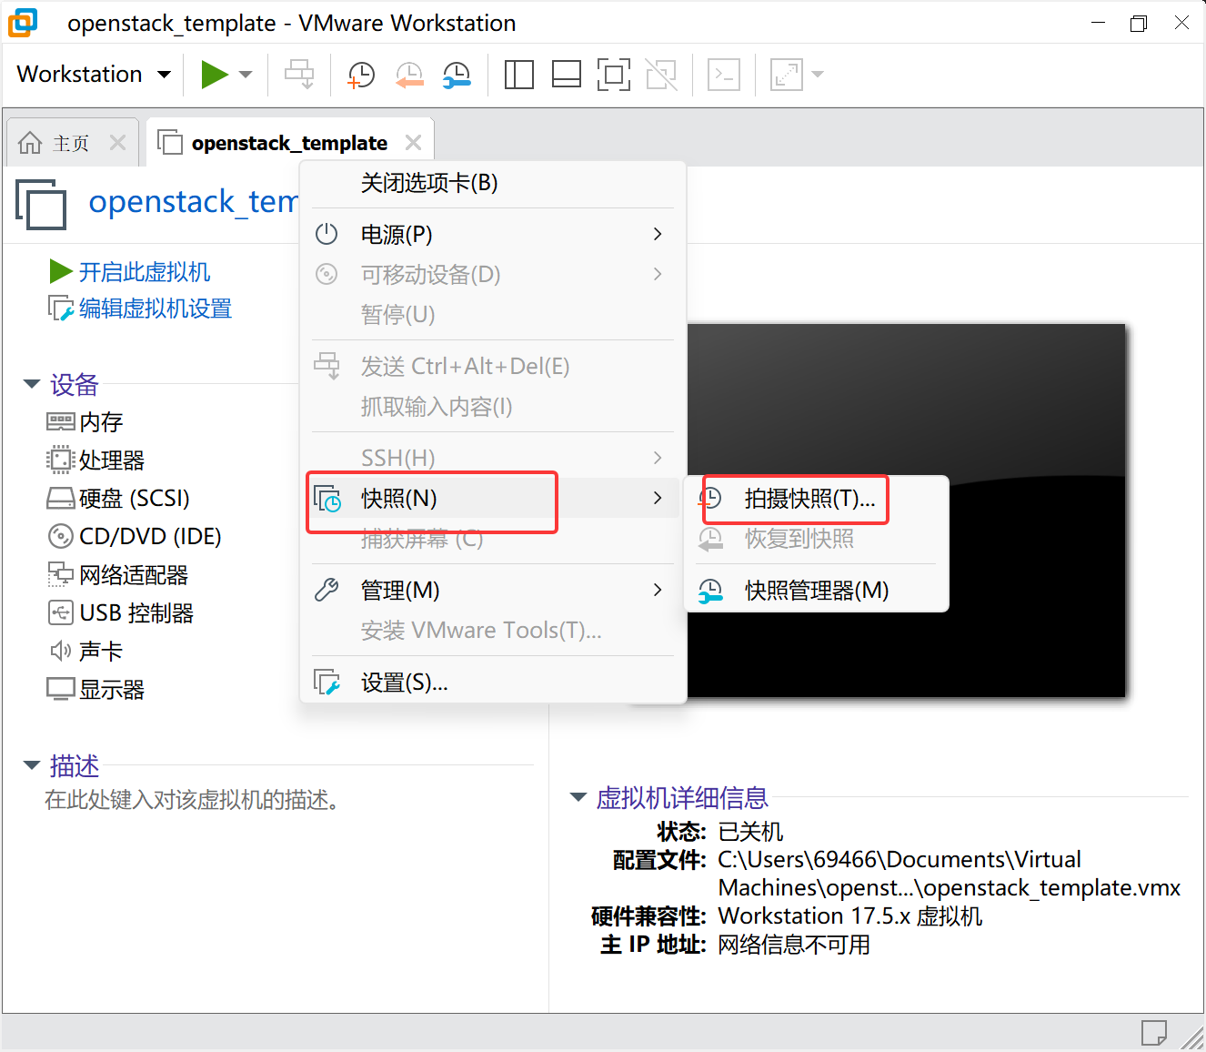Open the 快照(N) submenu entry
The image size is (1206, 1052).
[x=493, y=498]
